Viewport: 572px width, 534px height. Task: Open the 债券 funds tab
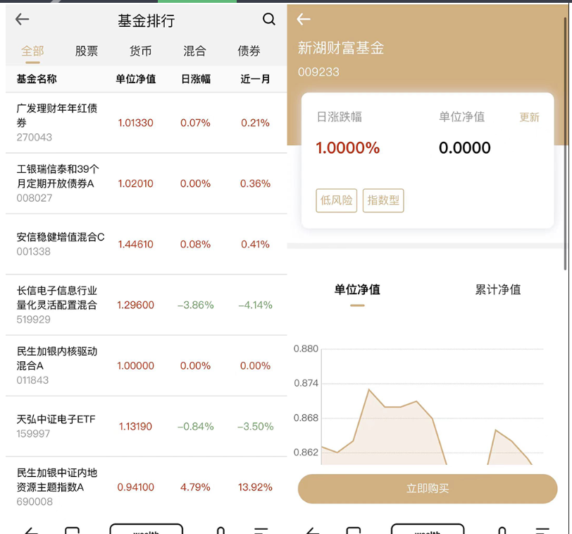tap(248, 51)
